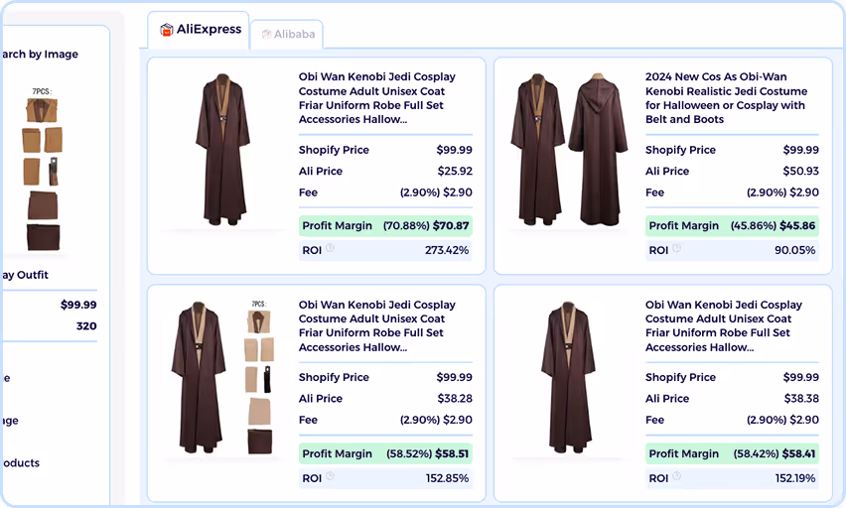
Task: Click the $99.99 price in left sidebar
Action: point(78,305)
